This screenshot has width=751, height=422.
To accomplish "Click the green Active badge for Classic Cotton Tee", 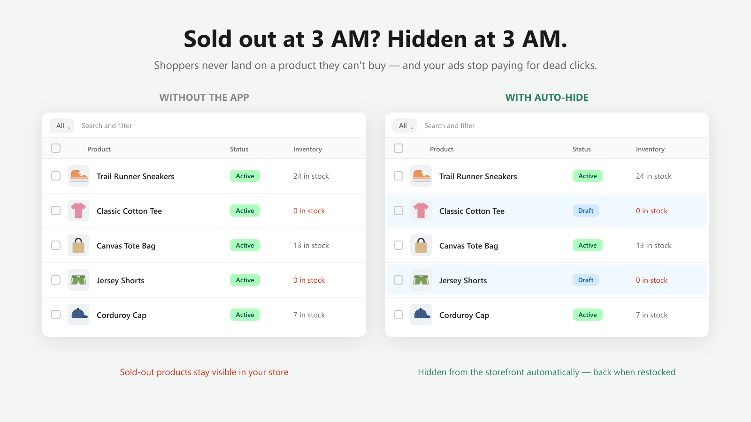I will coord(245,211).
